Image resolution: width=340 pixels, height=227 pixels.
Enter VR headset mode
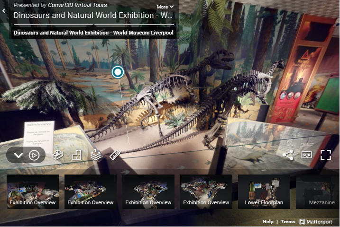pos(307,155)
